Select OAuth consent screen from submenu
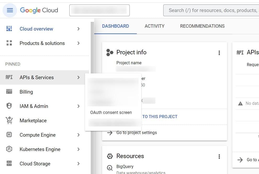 click(111, 112)
